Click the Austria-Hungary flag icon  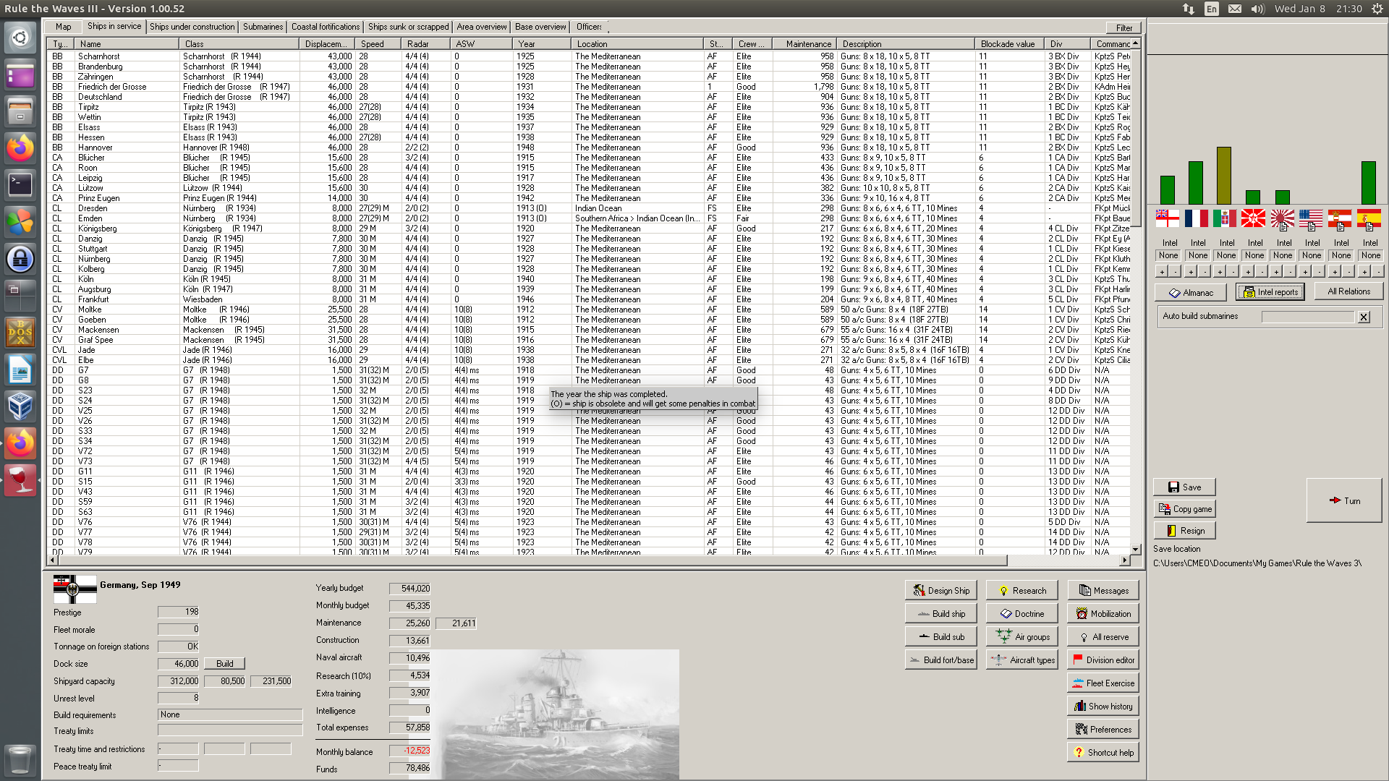1340,218
